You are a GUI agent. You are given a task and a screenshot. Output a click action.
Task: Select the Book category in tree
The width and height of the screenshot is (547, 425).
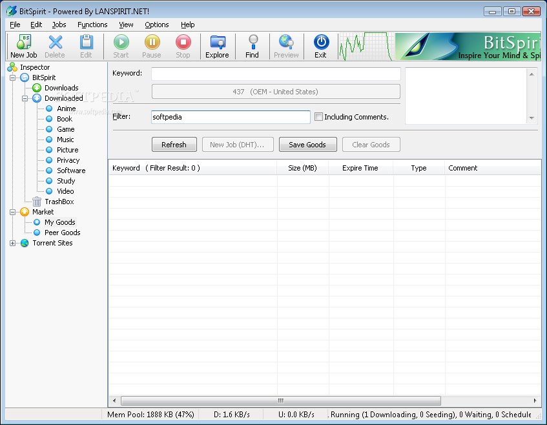[65, 119]
